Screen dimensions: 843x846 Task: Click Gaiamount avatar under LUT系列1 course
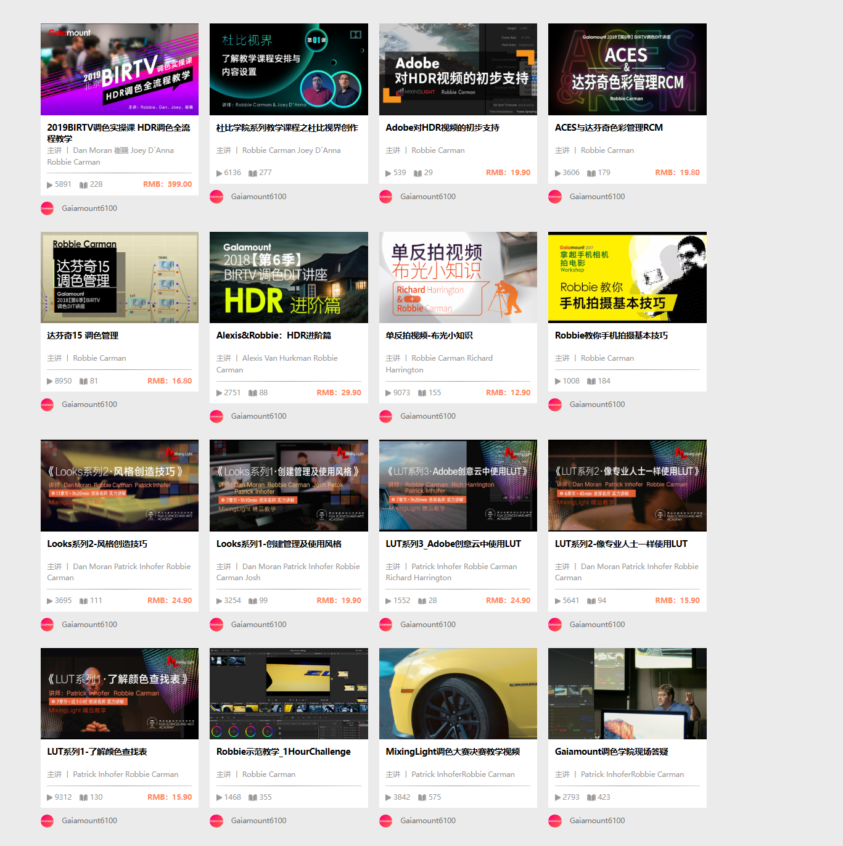(47, 821)
